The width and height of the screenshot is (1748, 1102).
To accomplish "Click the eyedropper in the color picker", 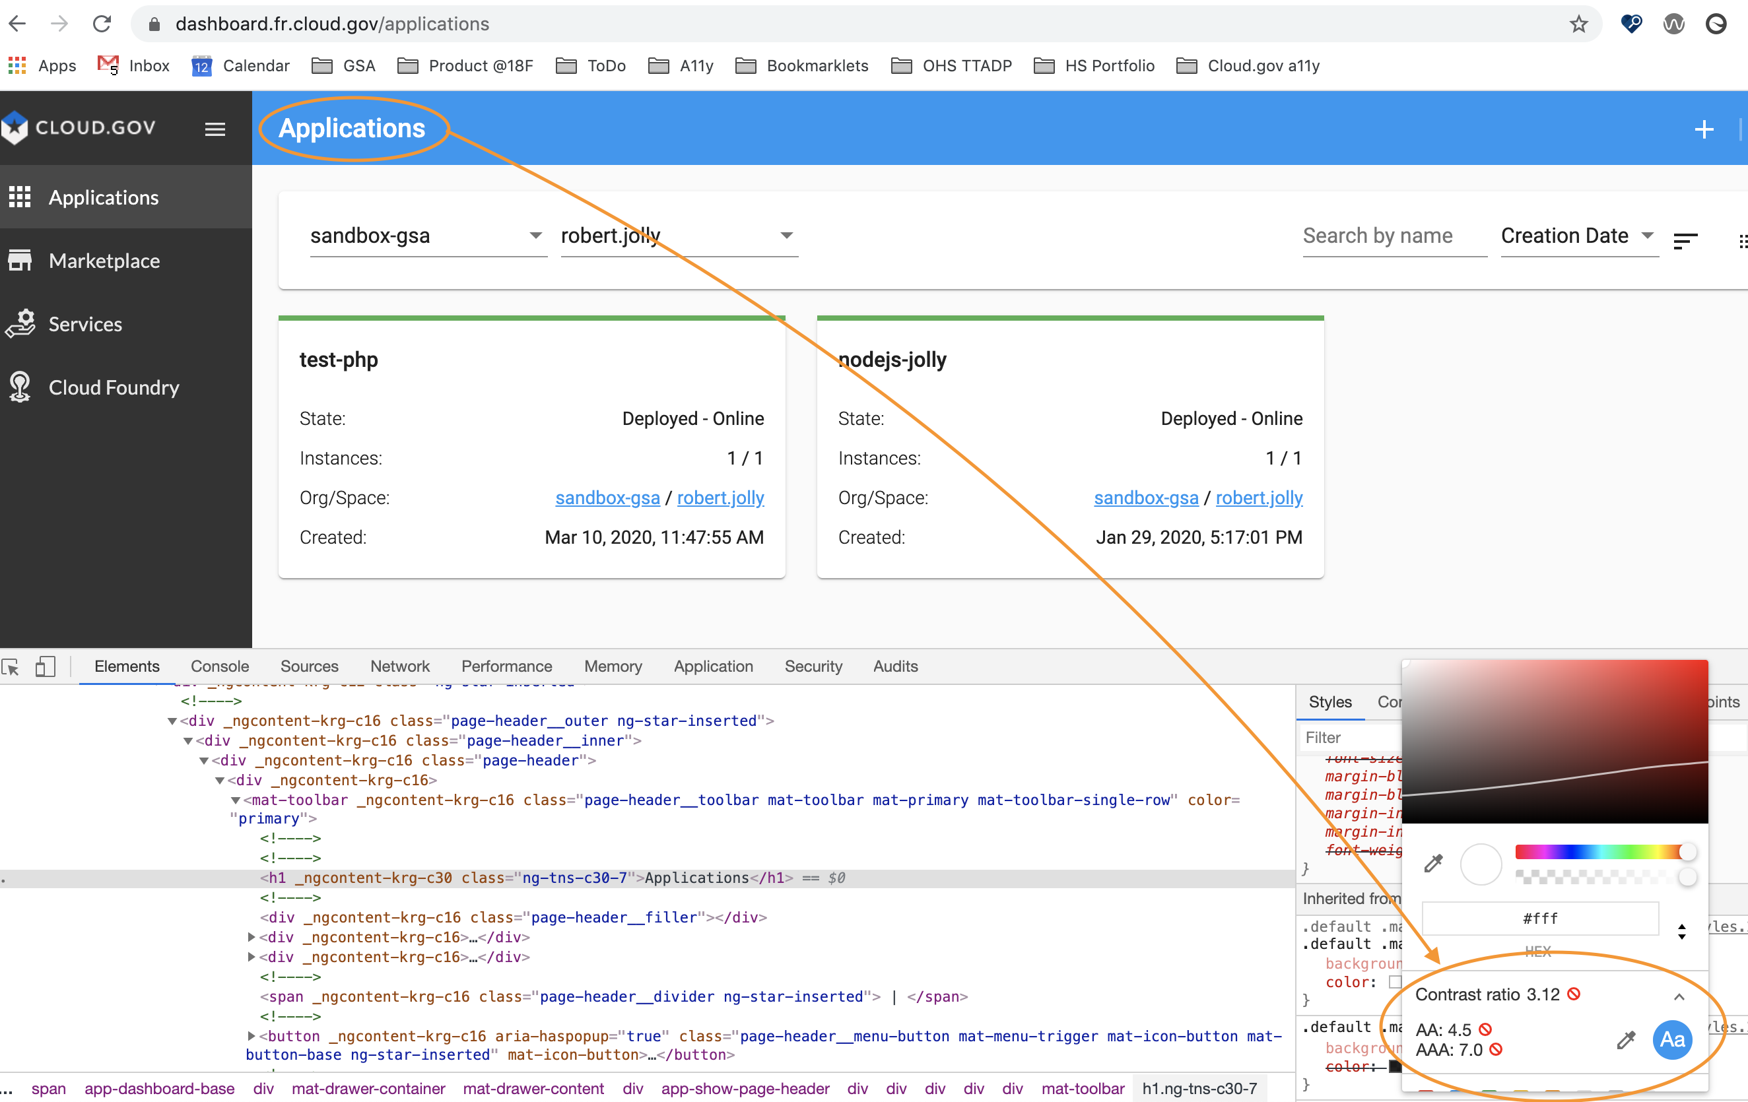I will click(1433, 863).
